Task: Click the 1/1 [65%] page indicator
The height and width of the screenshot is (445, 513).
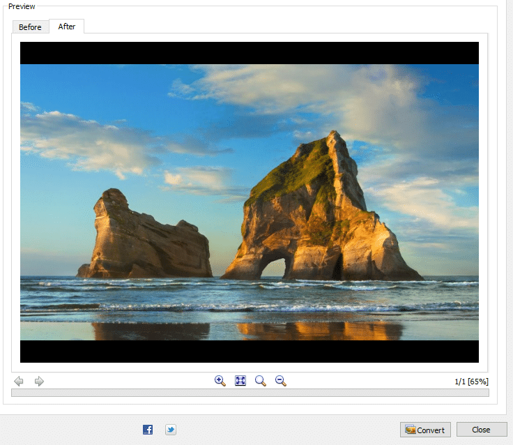Action: point(471,382)
